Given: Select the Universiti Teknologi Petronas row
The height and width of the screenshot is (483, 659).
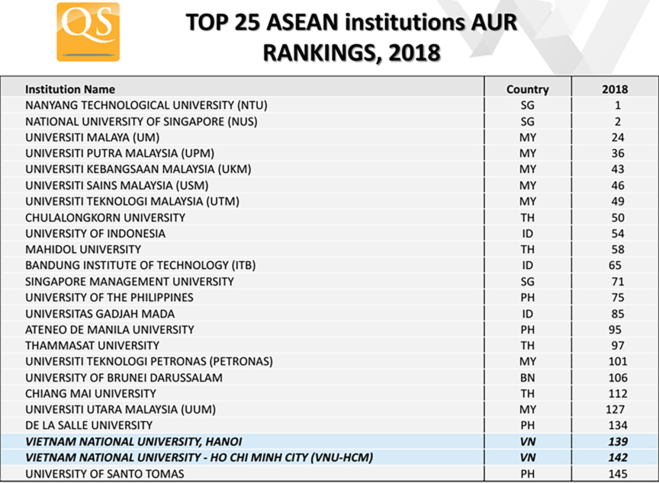Looking at the screenshot, I should pos(149,362).
